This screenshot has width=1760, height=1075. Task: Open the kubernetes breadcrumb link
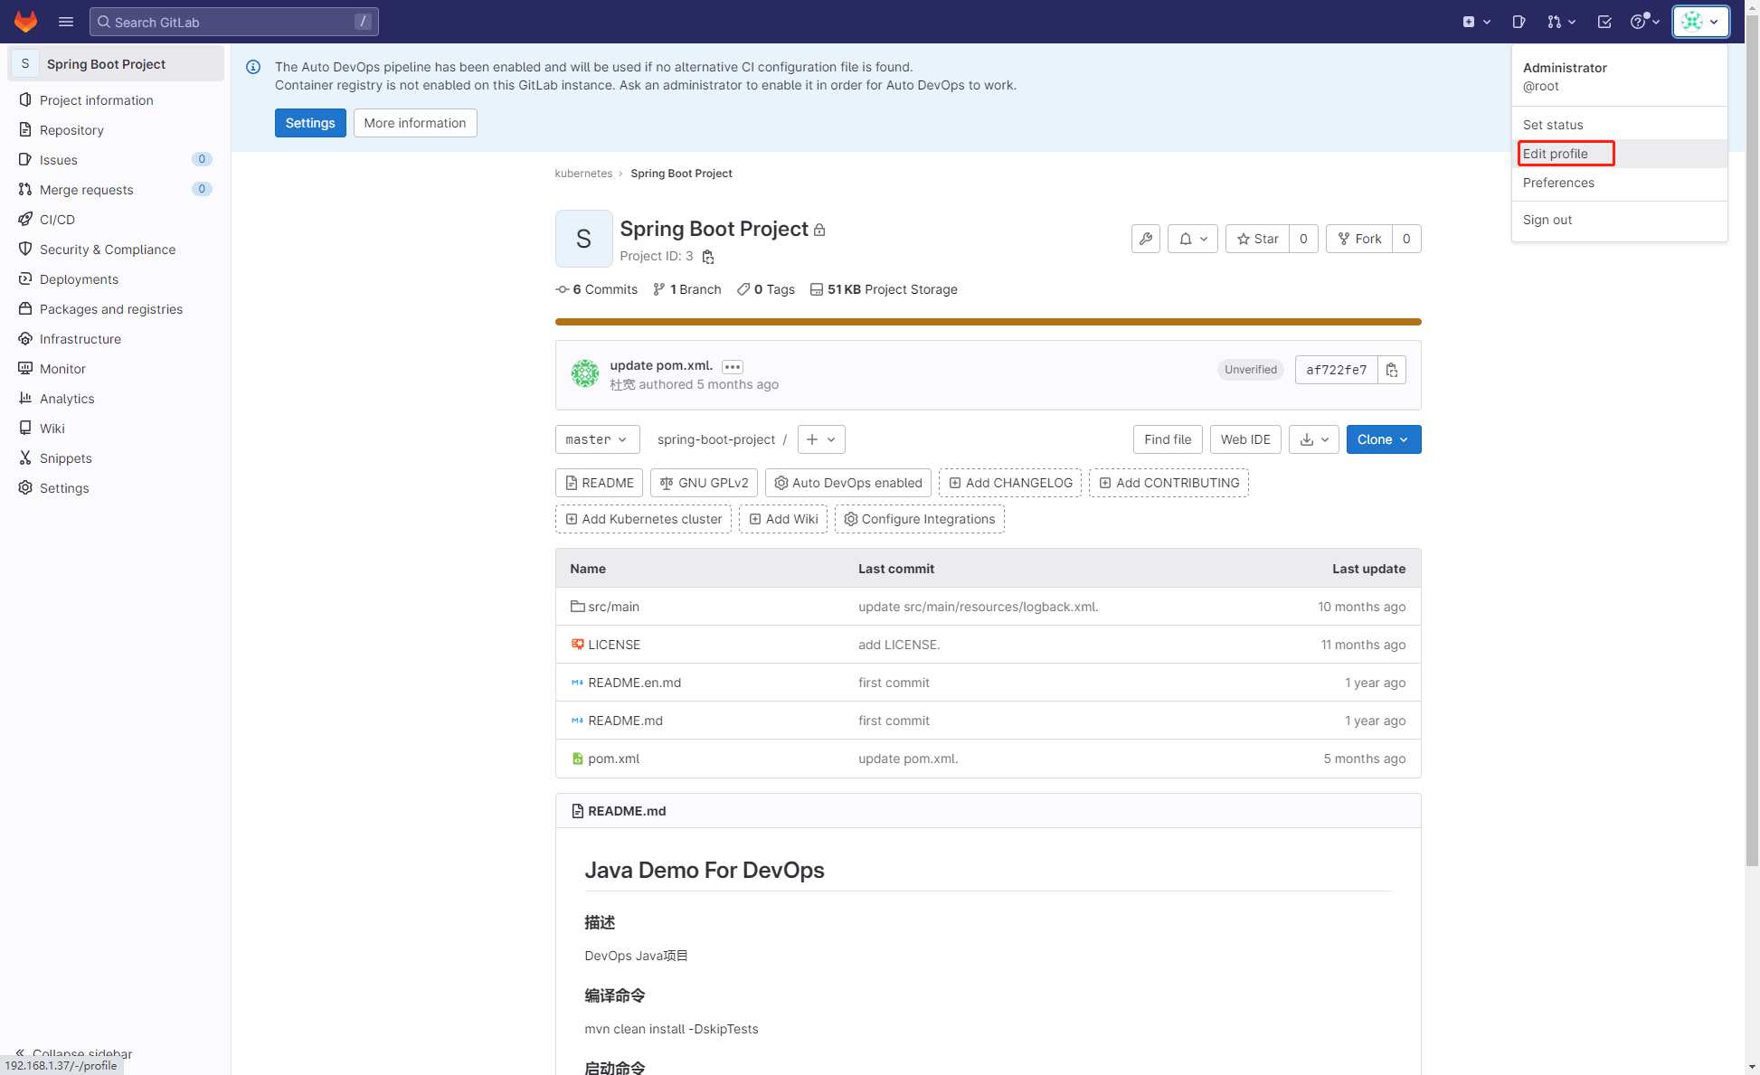(583, 174)
